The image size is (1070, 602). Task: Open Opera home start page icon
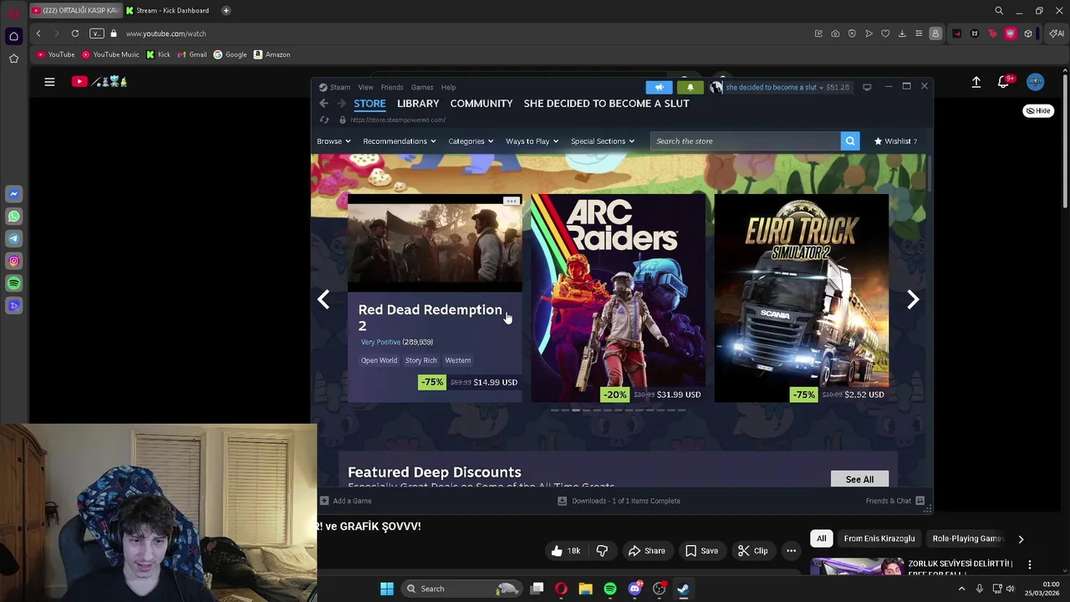click(x=13, y=36)
